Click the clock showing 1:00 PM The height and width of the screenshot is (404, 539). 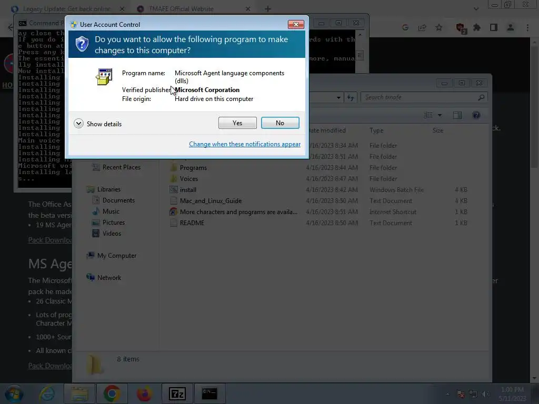pyautogui.click(x=512, y=393)
